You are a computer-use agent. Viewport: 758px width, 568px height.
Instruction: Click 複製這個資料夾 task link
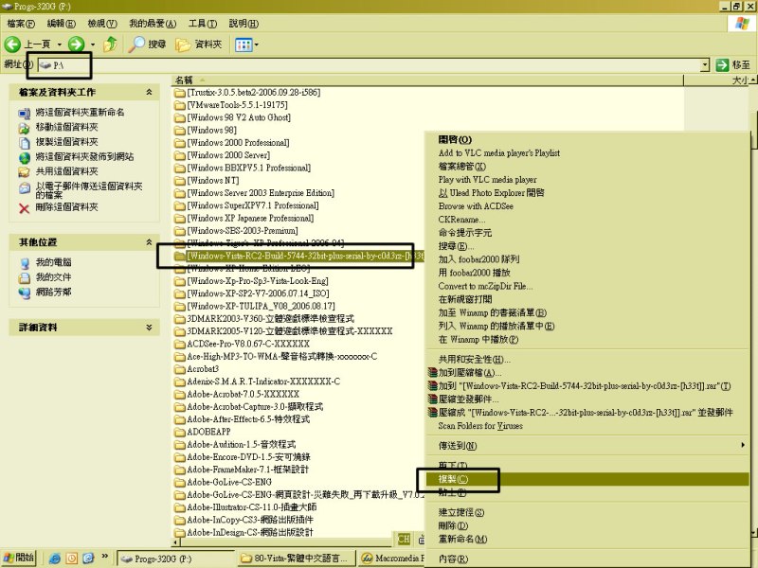[x=66, y=142]
